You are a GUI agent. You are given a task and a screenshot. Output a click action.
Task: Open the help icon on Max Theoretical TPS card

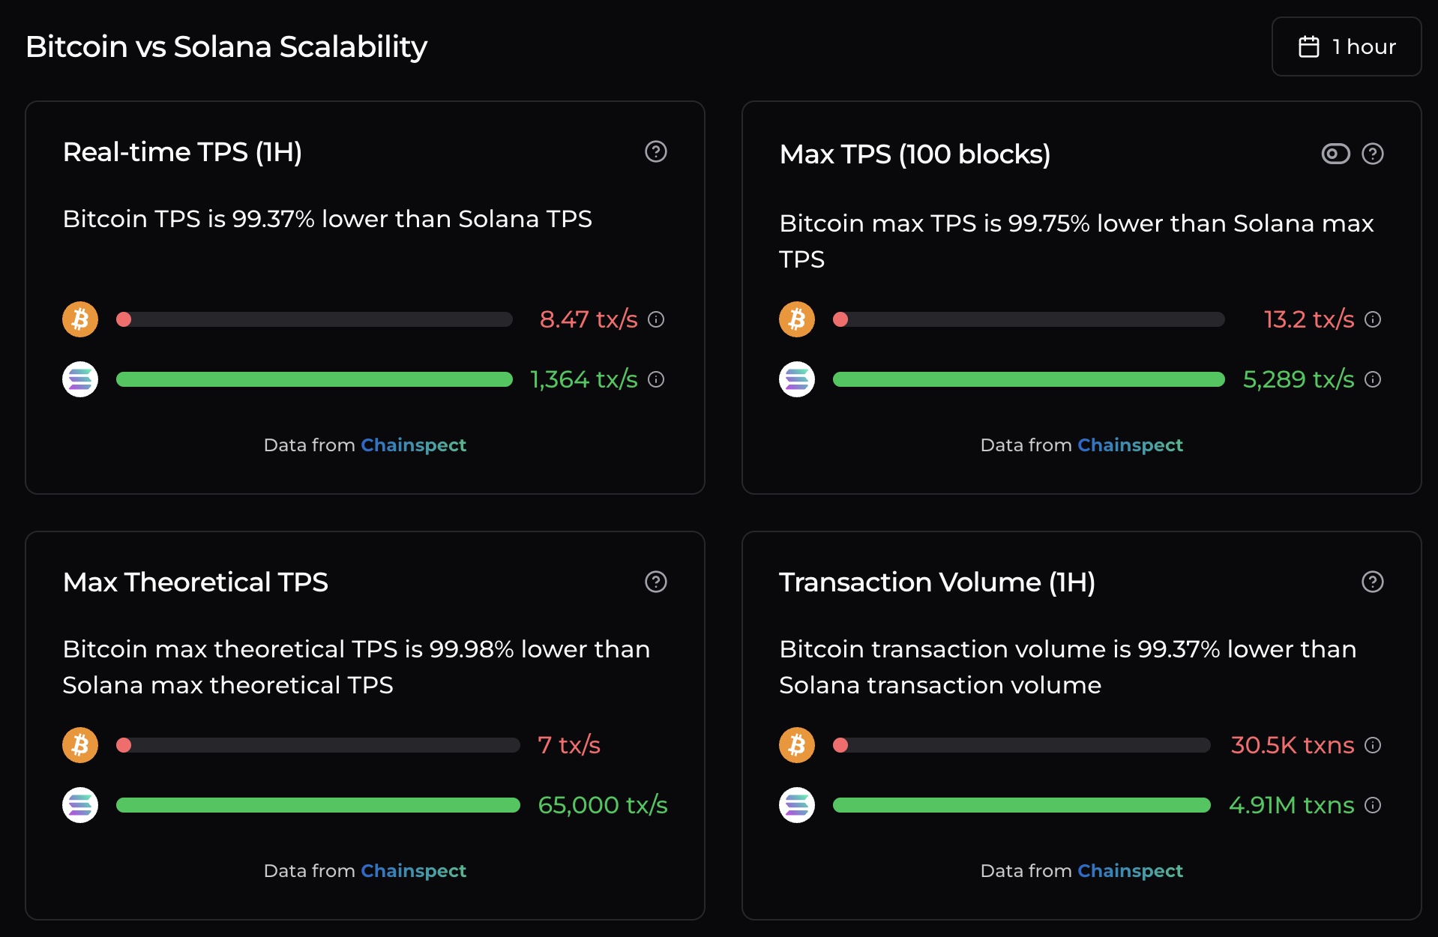(x=655, y=582)
